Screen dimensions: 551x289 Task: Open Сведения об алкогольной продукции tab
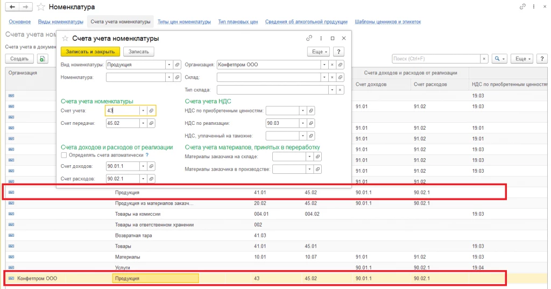click(x=306, y=22)
